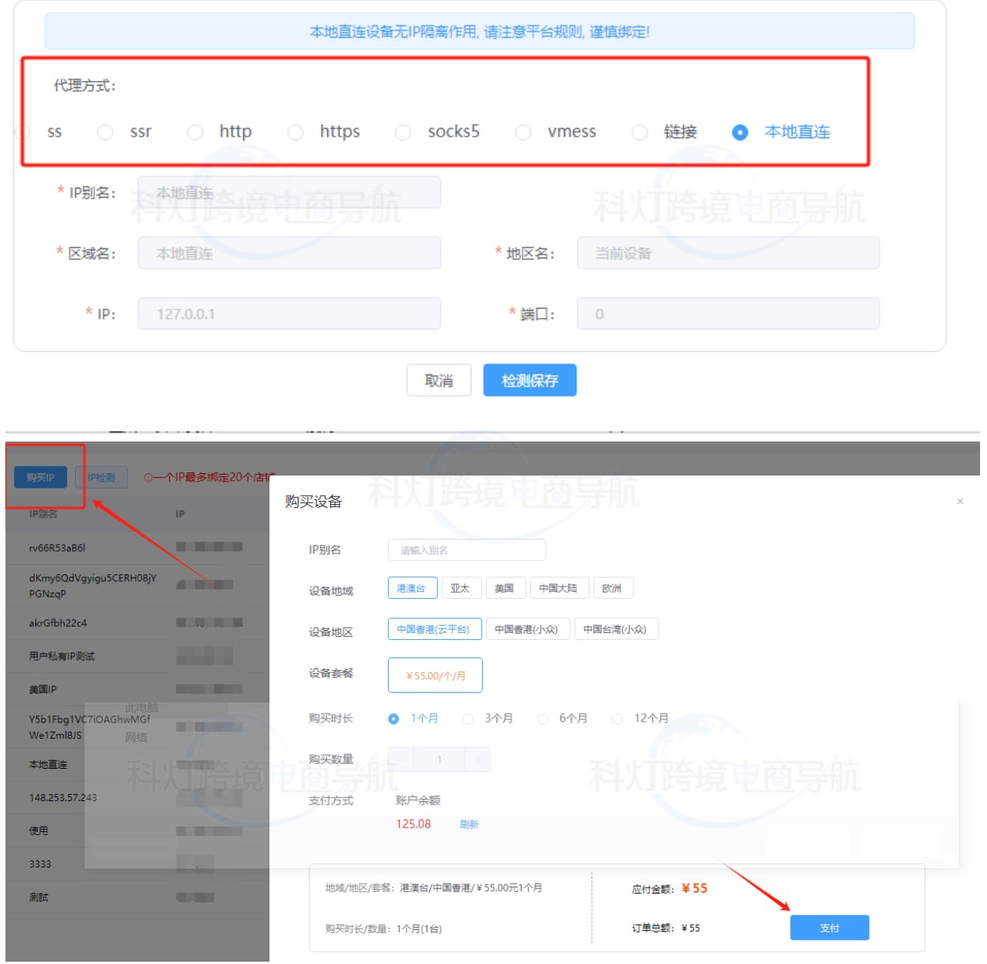Image resolution: width=987 pixels, height=964 pixels.
Task: Close the 购买设备 purchase dialog
Action: click(960, 501)
